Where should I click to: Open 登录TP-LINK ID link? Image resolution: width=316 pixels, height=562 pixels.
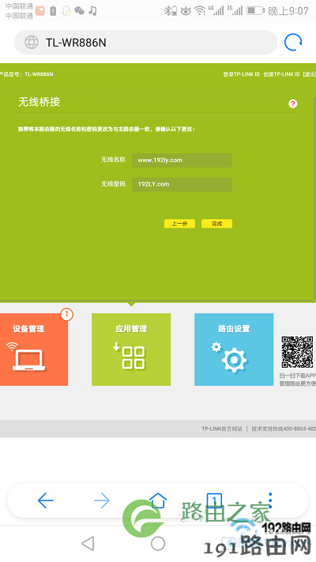[241, 74]
